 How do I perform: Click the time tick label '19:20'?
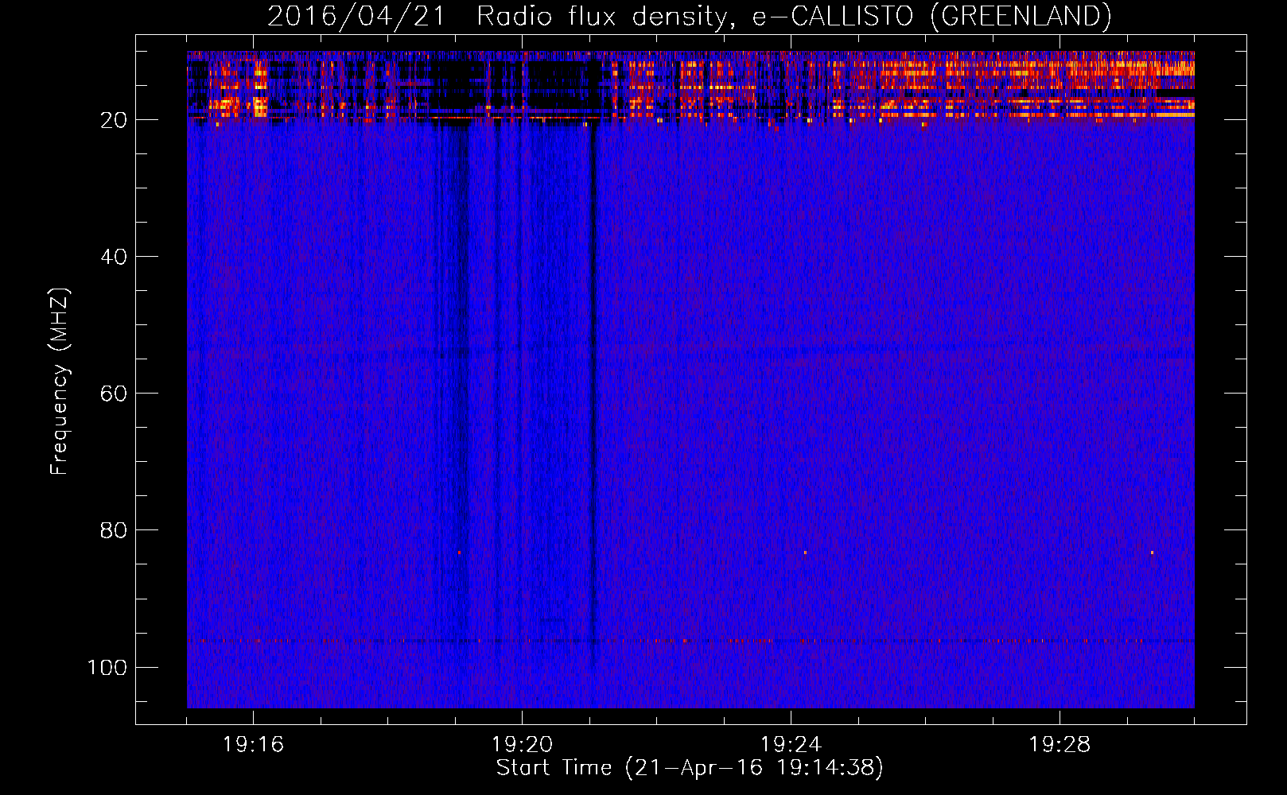[x=522, y=745]
